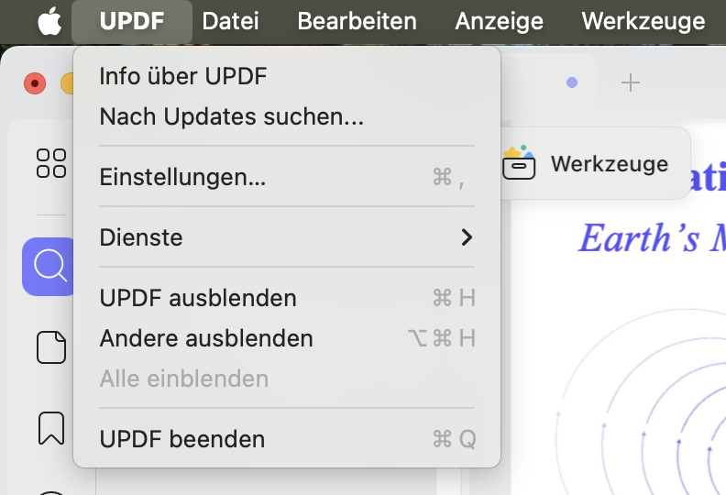Open Einstellungen… from the menu

(x=287, y=177)
